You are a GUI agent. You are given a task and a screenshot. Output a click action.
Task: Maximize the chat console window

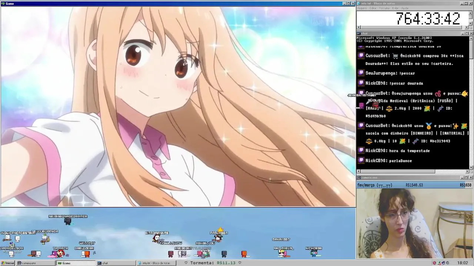[467, 34]
